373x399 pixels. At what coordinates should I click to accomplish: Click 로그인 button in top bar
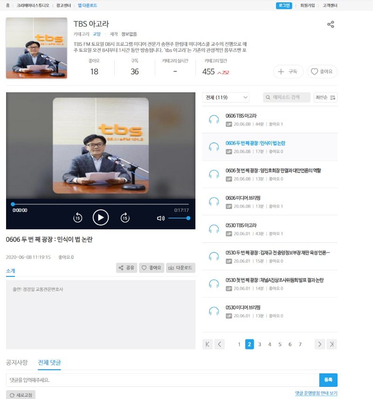point(284,5)
